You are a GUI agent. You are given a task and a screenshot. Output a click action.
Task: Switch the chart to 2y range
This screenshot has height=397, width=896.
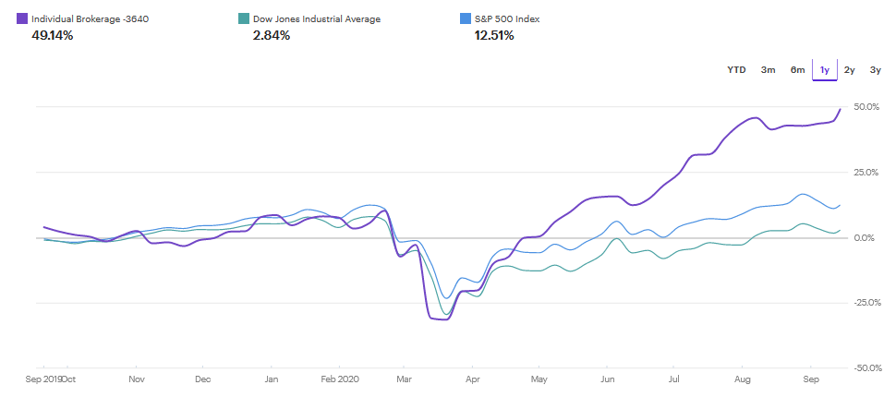click(850, 69)
